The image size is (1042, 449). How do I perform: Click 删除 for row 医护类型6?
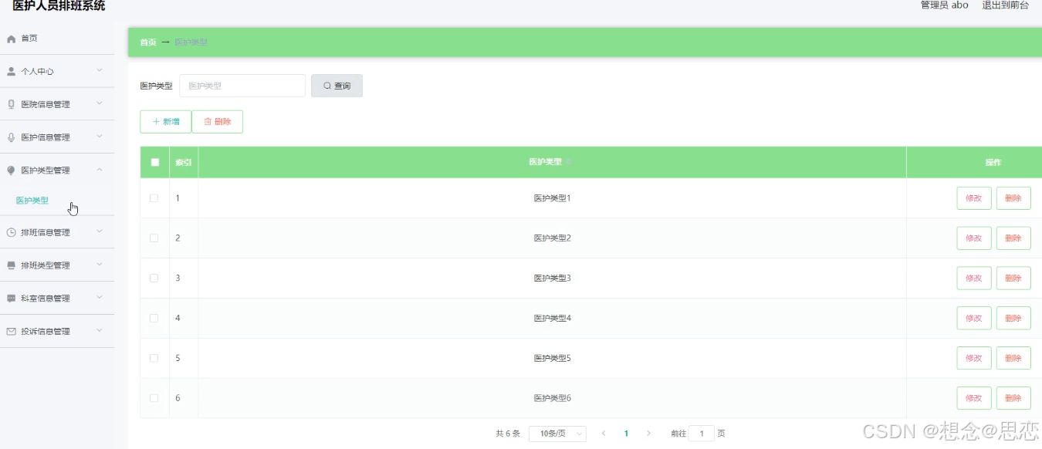[1013, 398]
